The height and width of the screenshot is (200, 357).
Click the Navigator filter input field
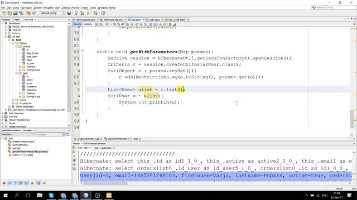(49, 134)
